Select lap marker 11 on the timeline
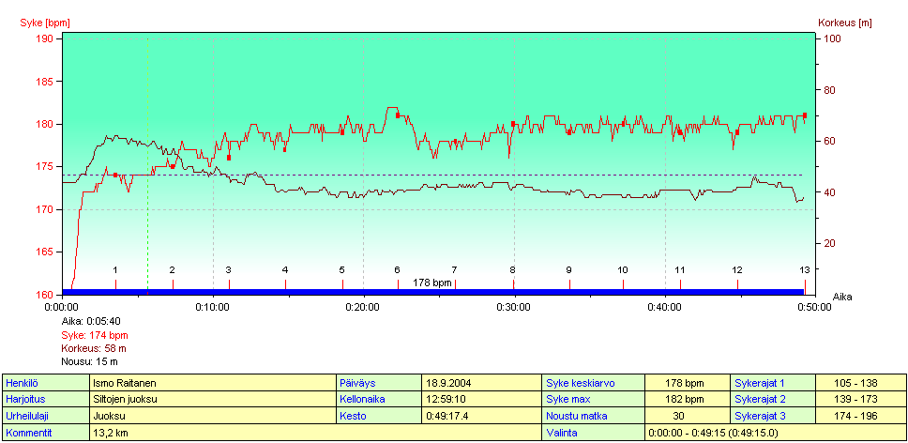The height and width of the screenshot is (443, 908). coord(680,270)
